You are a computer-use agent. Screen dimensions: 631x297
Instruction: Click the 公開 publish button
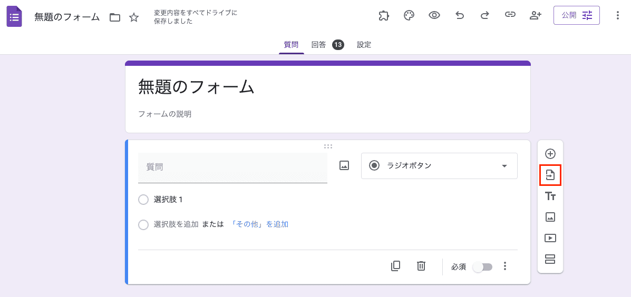pos(576,15)
